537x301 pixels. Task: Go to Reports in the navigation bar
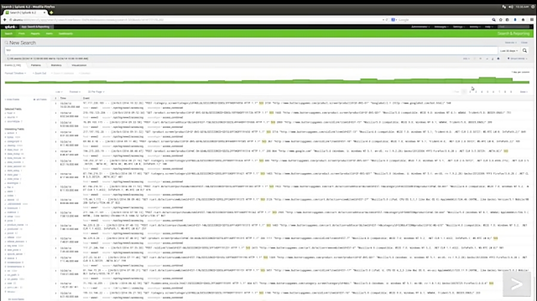point(35,33)
